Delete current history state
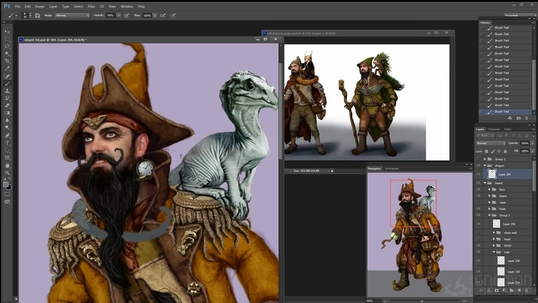Viewport: 538px width, 303px height. pyautogui.click(x=527, y=118)
